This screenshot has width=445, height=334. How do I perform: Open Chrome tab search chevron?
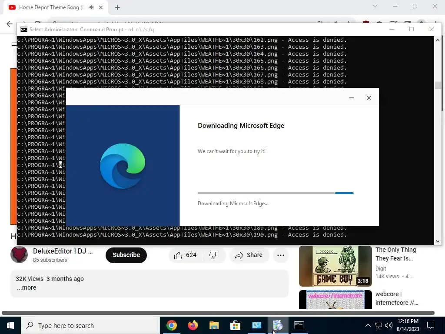375,6
